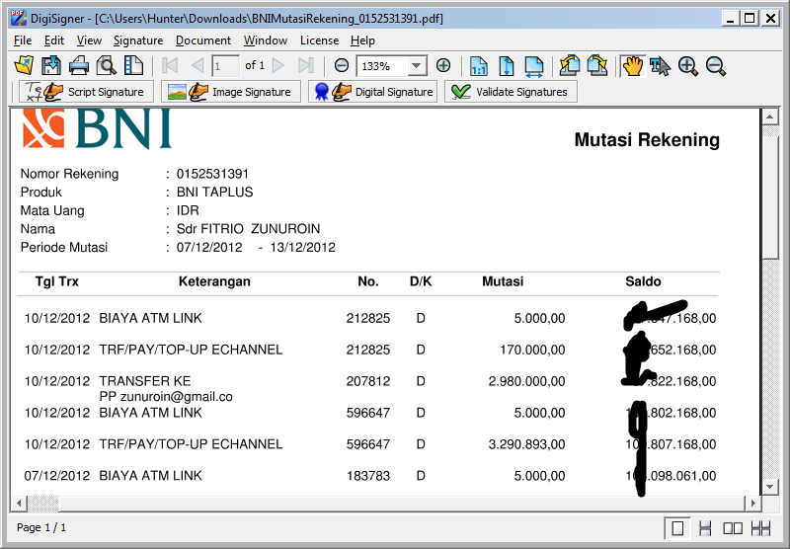Screen dimensions: 790x549
Task: Click the TRANSFER KE description
Action: (144, 381)
